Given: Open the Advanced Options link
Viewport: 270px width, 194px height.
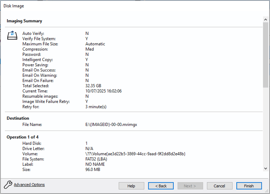Looking at the screenshot, I should click(29, 185).
